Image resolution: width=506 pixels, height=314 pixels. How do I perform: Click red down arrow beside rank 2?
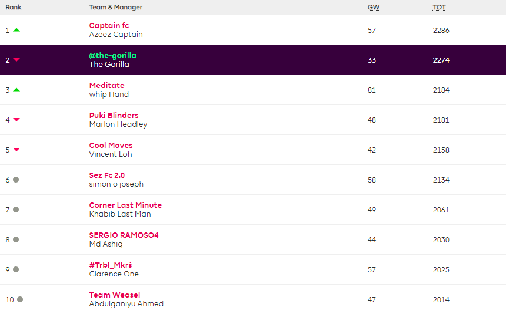coord(16,60)
